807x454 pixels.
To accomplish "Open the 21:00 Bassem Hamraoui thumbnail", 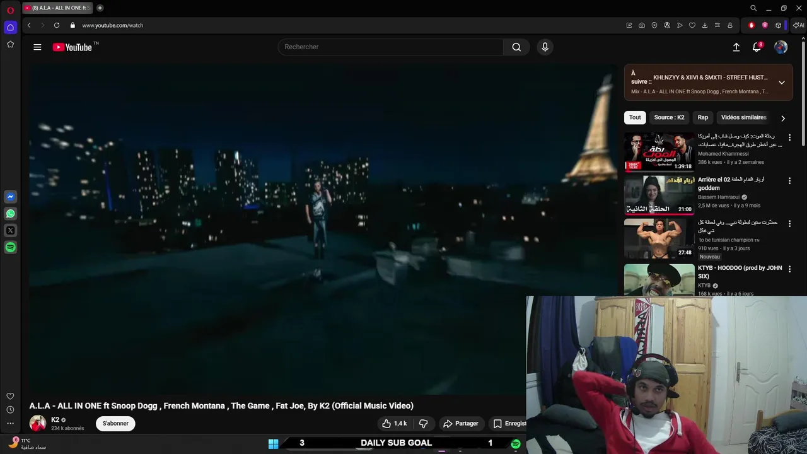I will pyautogui.click(x=659, y=195).
